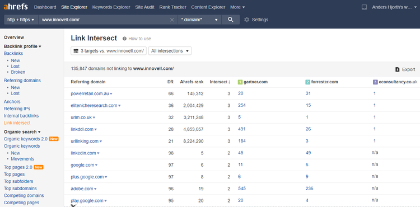Click the magnifier search button

click(230, 20)
